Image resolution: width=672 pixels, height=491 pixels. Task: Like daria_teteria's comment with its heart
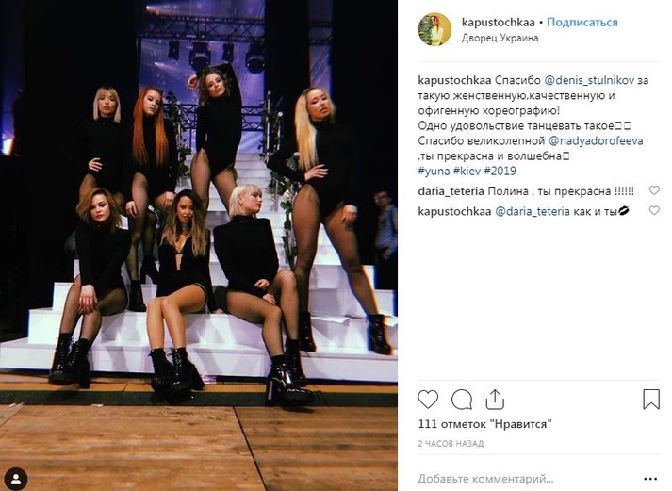(x=654, y=190)
